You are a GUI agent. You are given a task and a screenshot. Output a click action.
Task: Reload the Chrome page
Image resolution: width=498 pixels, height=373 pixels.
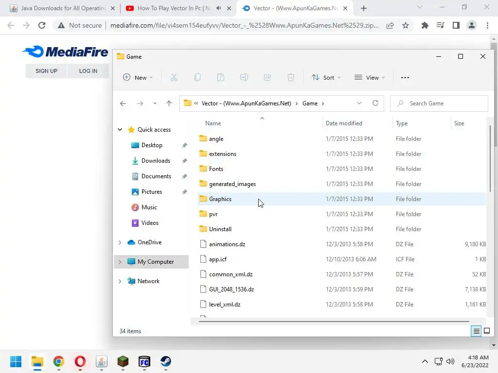[42, 25]
